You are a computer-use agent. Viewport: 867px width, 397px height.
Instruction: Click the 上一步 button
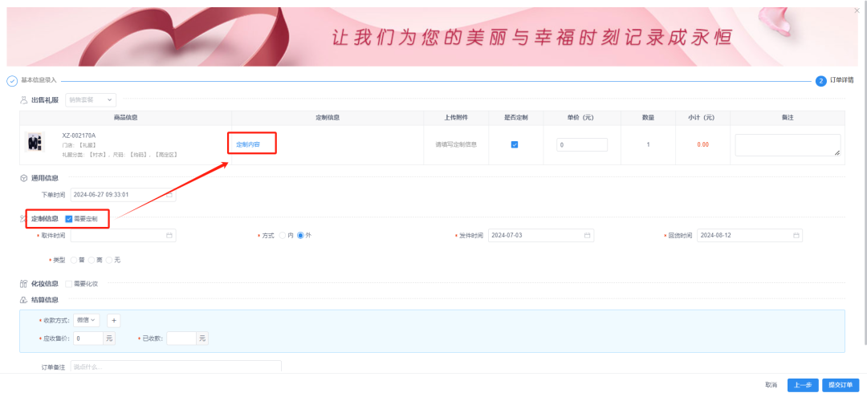click(803, 385)
